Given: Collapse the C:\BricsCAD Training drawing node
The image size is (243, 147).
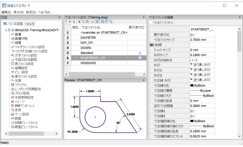Looking at the screenshot, I should point(6,30).
